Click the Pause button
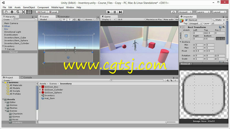This screenshot has width=230, height=129. pyautogui.click(x=114, y=12)
